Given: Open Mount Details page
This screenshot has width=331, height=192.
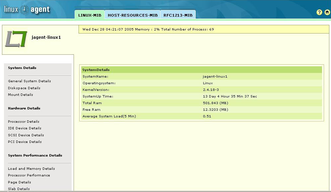Looking at the screenshot, I should coord(21,95).
